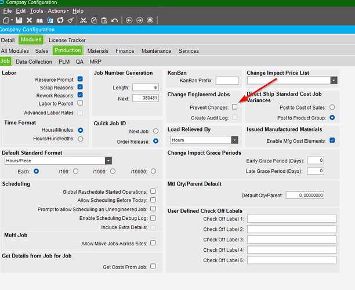Check Allow Scheduling Before Today
Screen dimensions: 355x290
(153, 200)
